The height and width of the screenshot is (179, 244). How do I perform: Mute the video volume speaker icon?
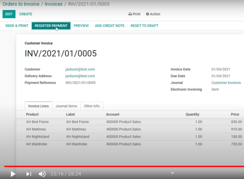tap(42, 174)
